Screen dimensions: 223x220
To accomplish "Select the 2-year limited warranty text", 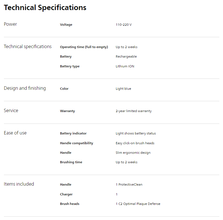I will click(134, 111).
